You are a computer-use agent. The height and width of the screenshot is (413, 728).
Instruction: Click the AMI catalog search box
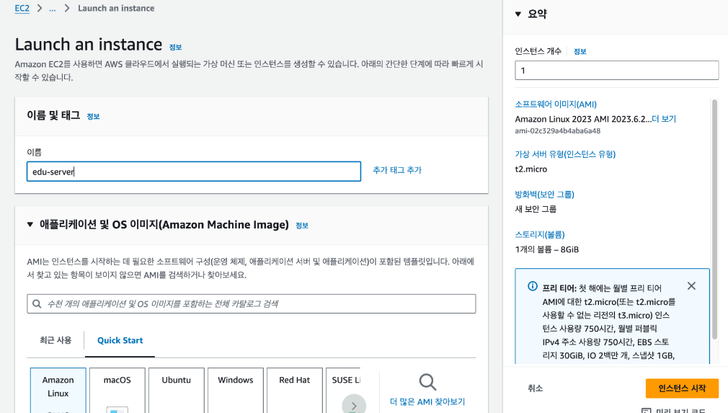pos(251,304)
